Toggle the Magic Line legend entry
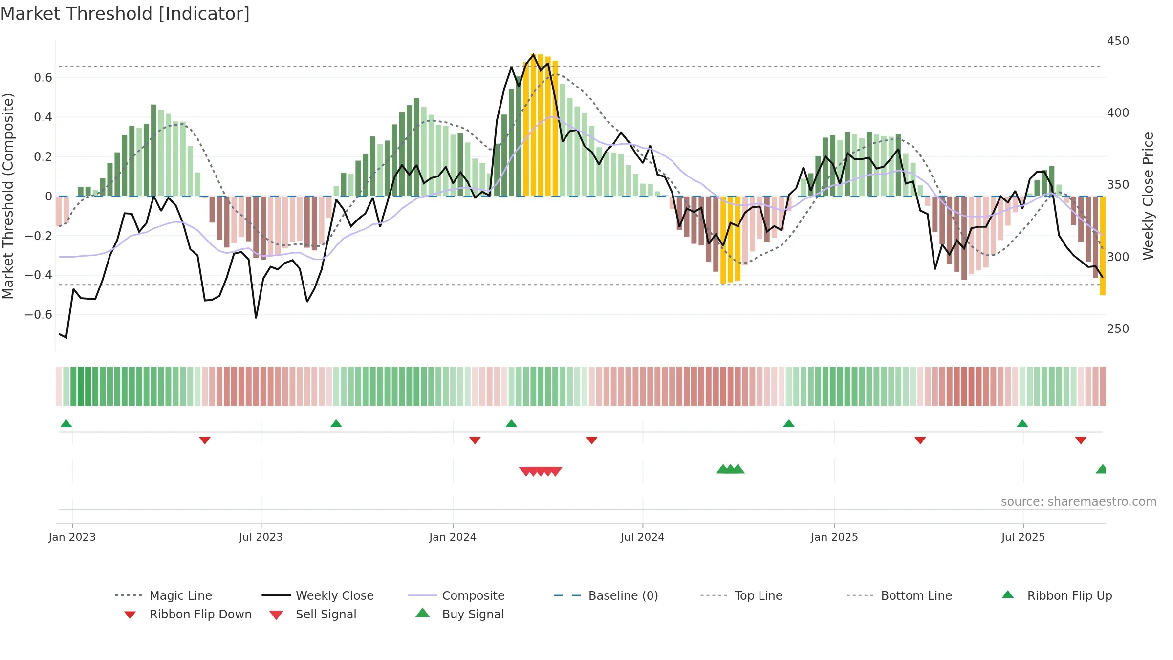Screen dimensions: 1173x660 pos(163,595)
